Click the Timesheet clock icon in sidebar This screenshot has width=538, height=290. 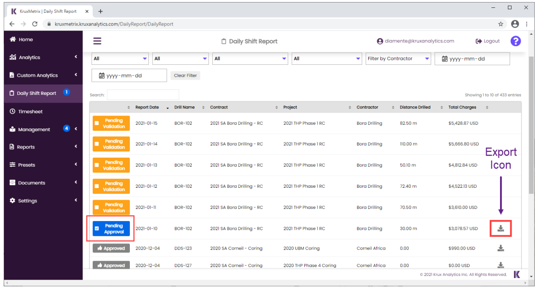12,111
